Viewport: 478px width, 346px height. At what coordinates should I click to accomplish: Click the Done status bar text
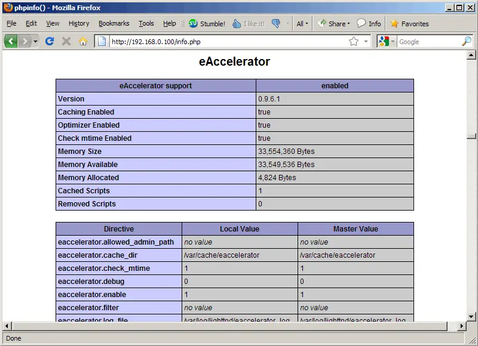click(13, 338)
